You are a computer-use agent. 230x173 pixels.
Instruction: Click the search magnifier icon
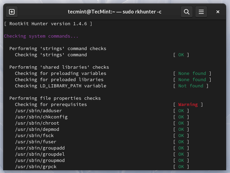click(186, 12)
